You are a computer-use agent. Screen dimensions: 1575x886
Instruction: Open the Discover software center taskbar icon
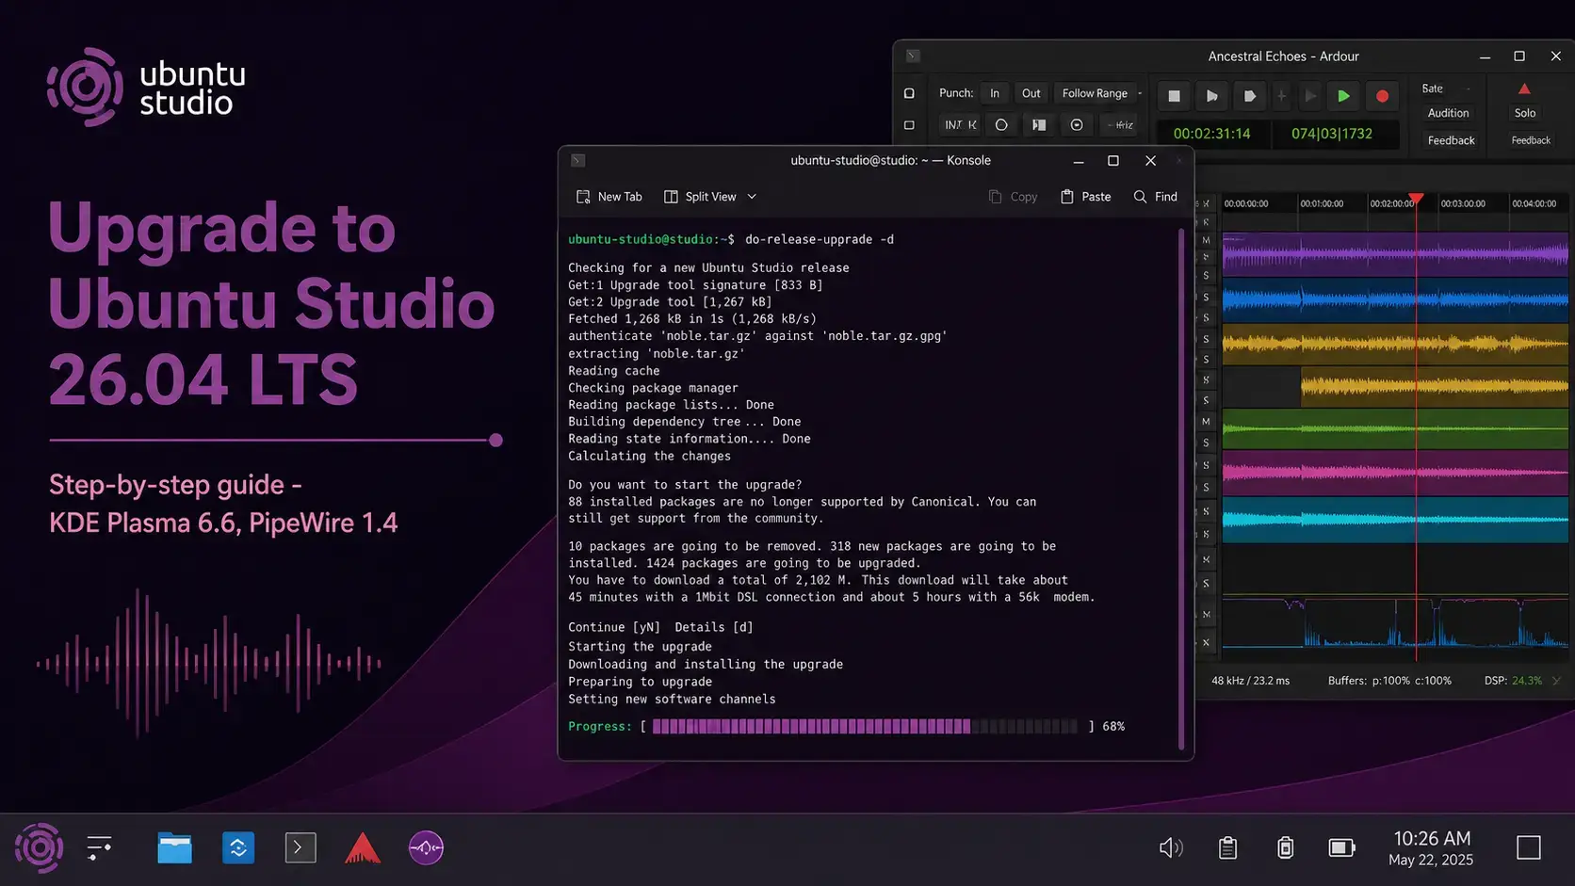coord(238,847)
